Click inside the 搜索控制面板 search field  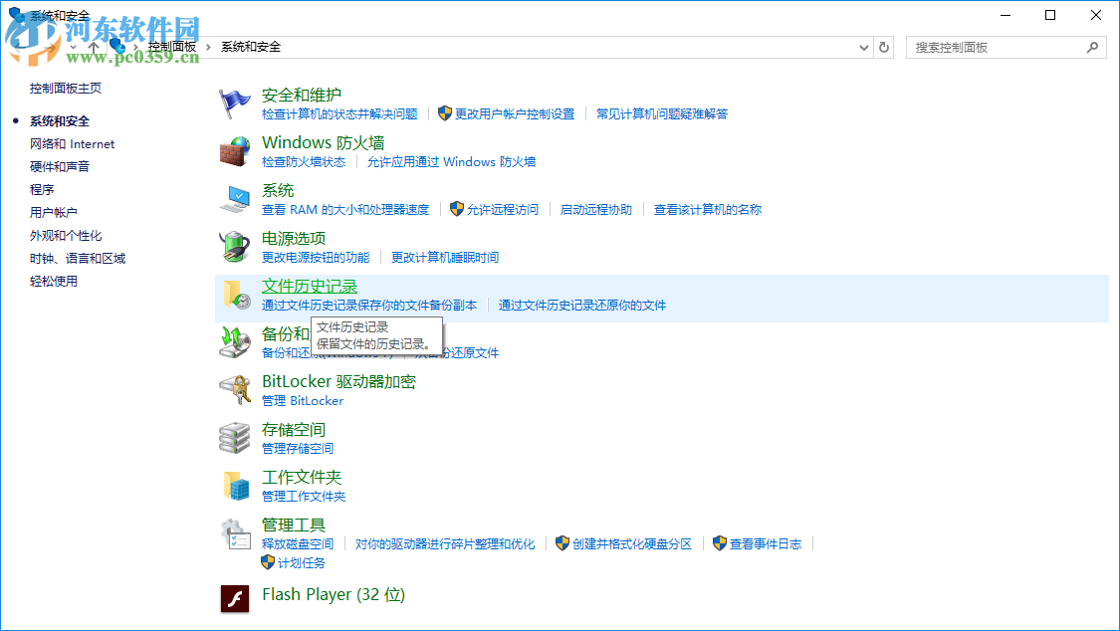click(x=996, y=47)
